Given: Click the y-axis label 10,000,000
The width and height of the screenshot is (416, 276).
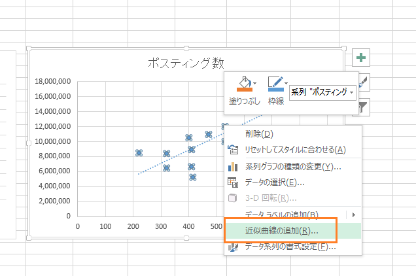Looking at the screenshot, I should tap(52, 141).
